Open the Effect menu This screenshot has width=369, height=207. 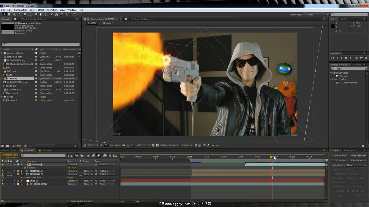[x=41, y=10]
